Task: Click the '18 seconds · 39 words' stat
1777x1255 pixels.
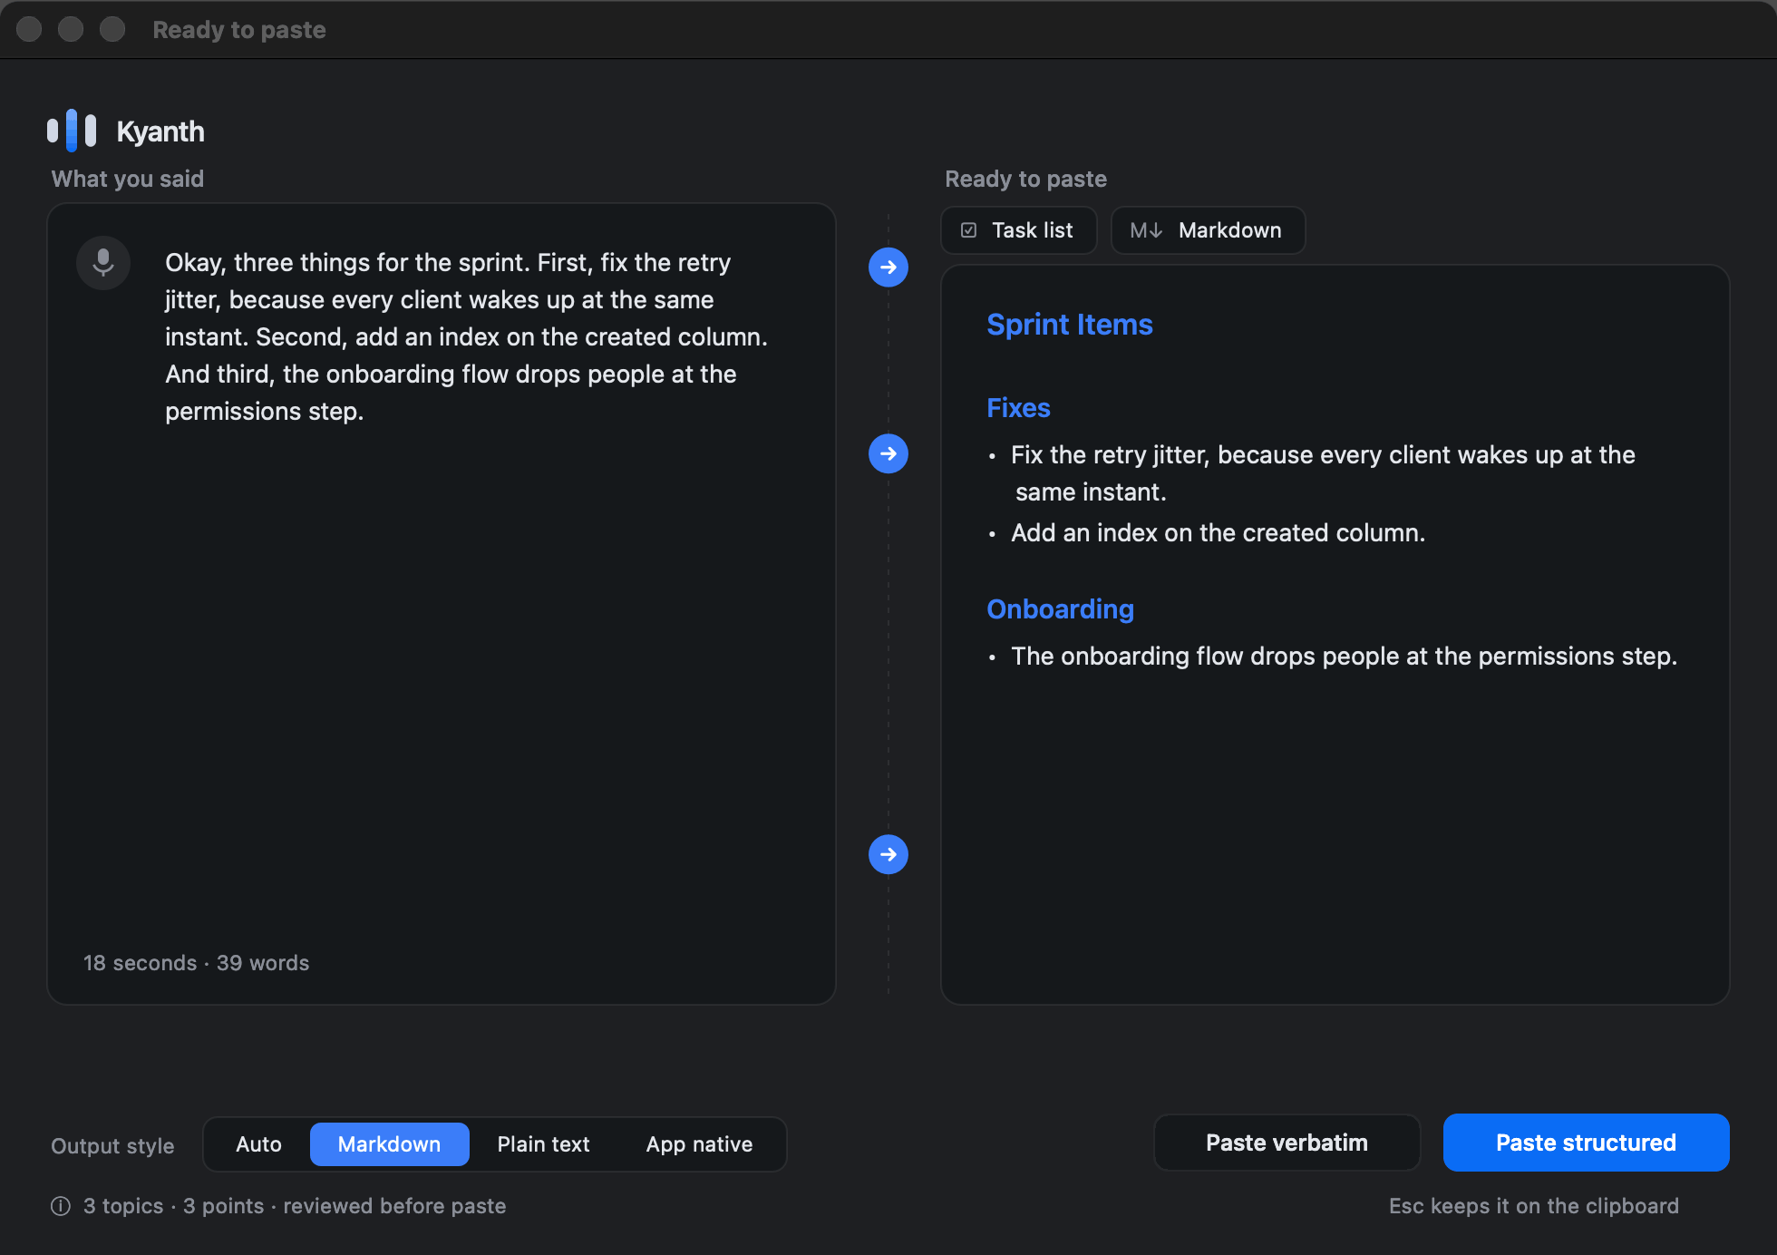Action: coord(196,963)
